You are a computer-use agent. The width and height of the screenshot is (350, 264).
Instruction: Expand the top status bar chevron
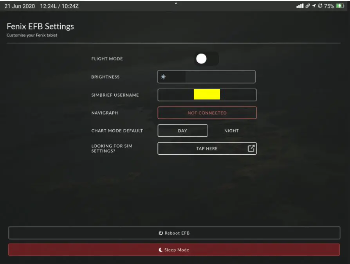tap(176, 3)
